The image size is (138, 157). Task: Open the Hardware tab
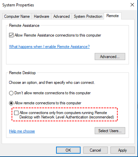point(42,16)
